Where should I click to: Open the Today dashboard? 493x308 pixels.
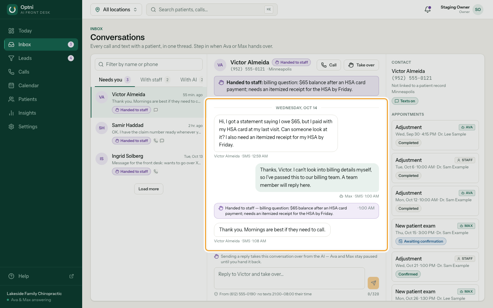point(41,31)
